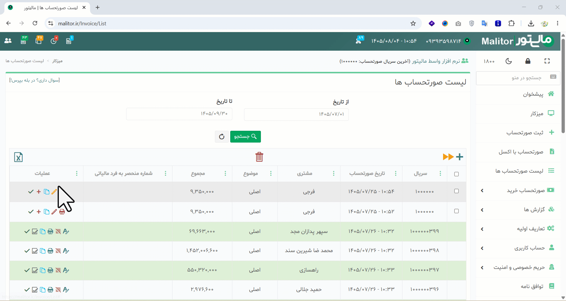Click the cancel-lines icon on row 399

pos(58,231)
